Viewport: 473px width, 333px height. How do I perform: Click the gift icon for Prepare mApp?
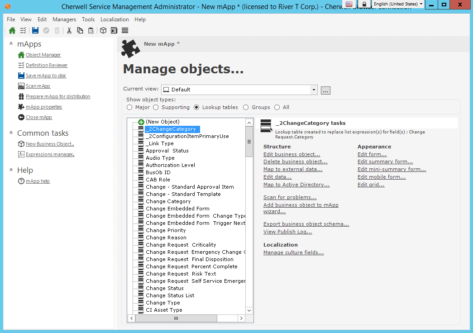(21, 96)
